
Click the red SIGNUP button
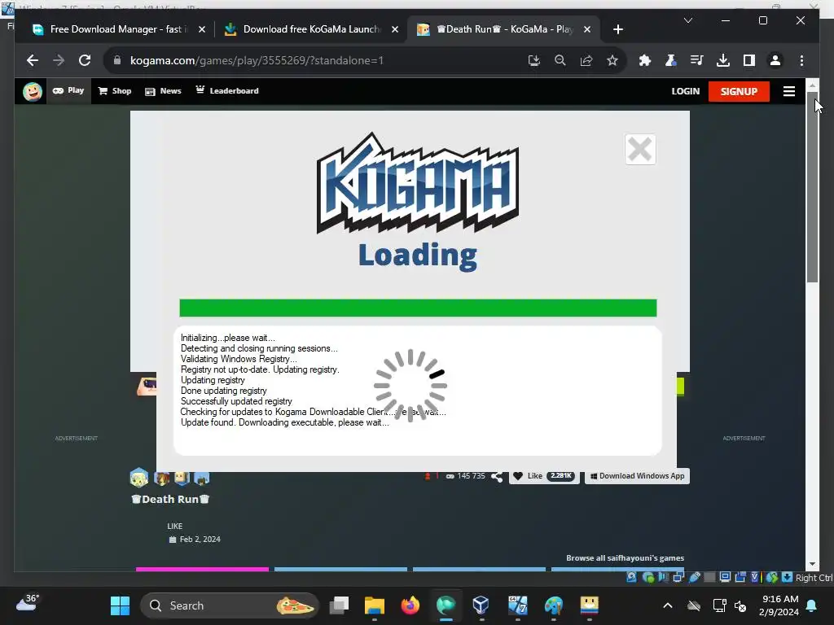[x=739, y=91]
